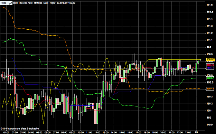Click the 151.2 price axis label
The image size is (216, 134).
(209, 33)
